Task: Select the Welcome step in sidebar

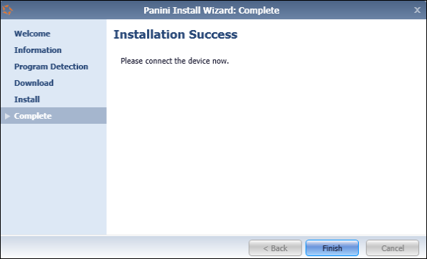Action: (32, 34)
